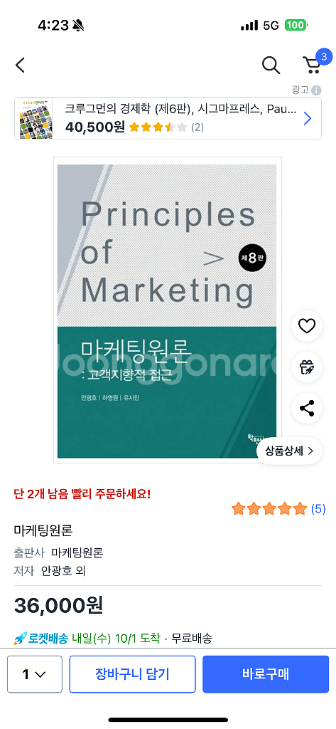
Task: Open the quantity selector dropdown
Action: tap(35, 674)
